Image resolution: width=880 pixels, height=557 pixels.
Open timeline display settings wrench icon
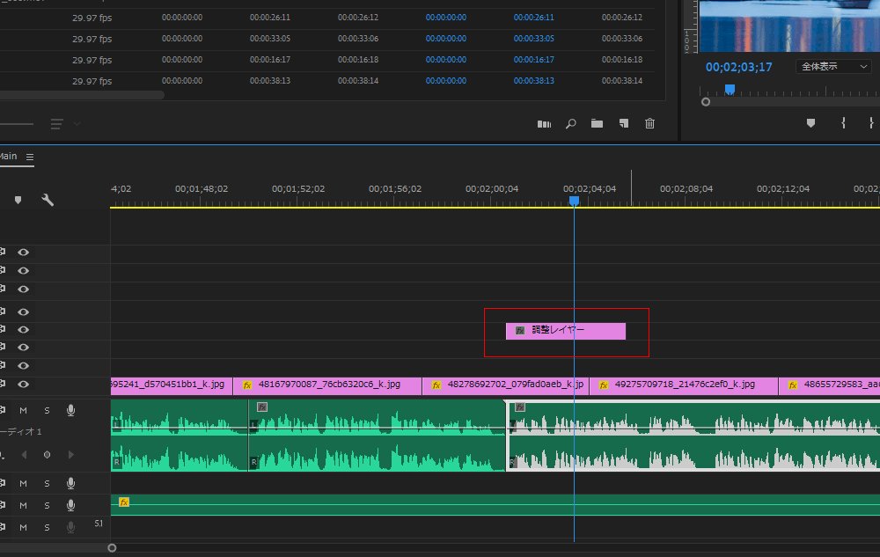coord(48,200)
